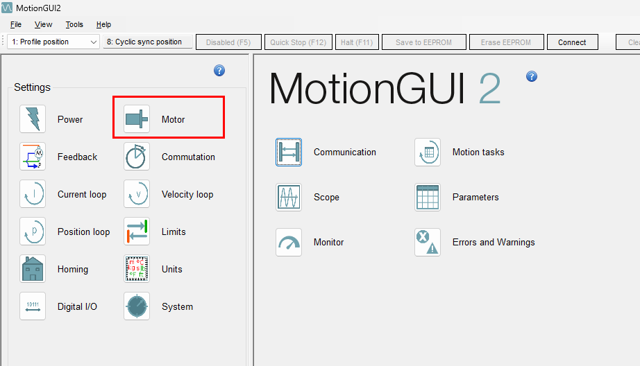Open the Units icon
The width and height of the screenshot is (640, 366).
pyautogui.click(x=137, y=269)
